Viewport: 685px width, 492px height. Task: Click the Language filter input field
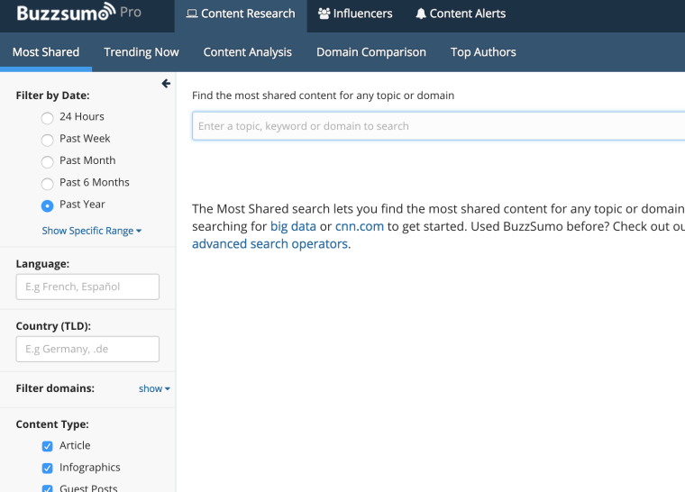point(87,287)
